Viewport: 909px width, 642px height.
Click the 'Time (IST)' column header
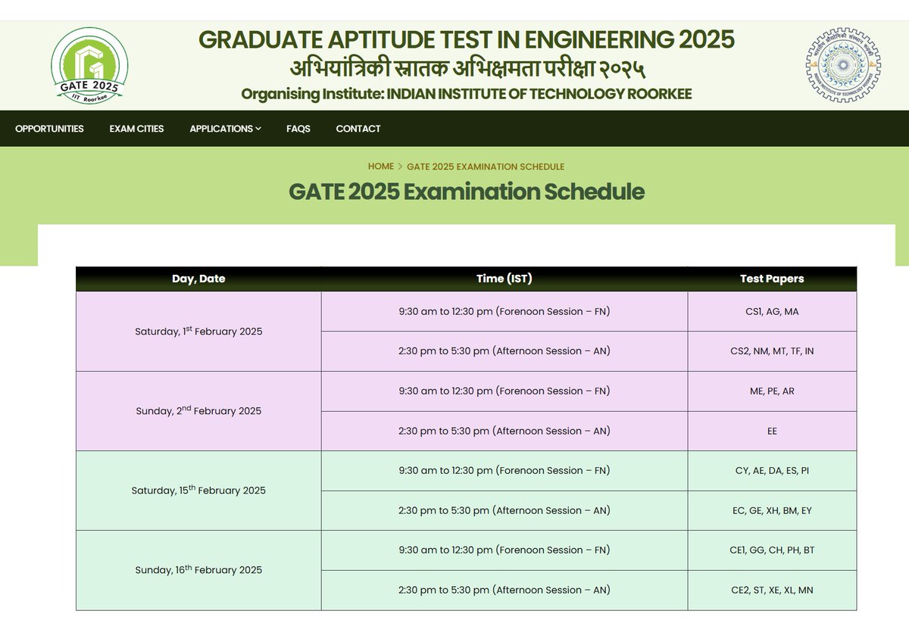pyautogui.click(x=504, y=279)
